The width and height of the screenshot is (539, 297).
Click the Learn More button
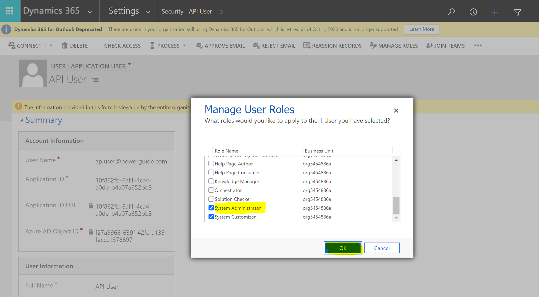(x=421, y=29)
